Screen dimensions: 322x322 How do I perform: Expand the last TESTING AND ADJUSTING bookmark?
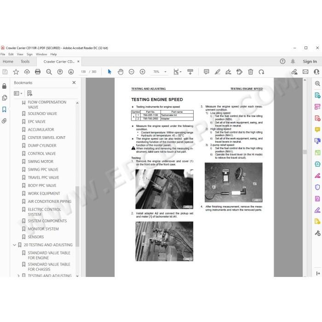pyautogui.click(x=18, y=276)
